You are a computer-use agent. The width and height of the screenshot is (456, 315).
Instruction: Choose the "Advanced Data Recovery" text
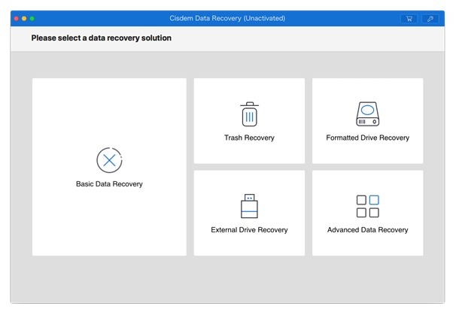coord(367,230)
